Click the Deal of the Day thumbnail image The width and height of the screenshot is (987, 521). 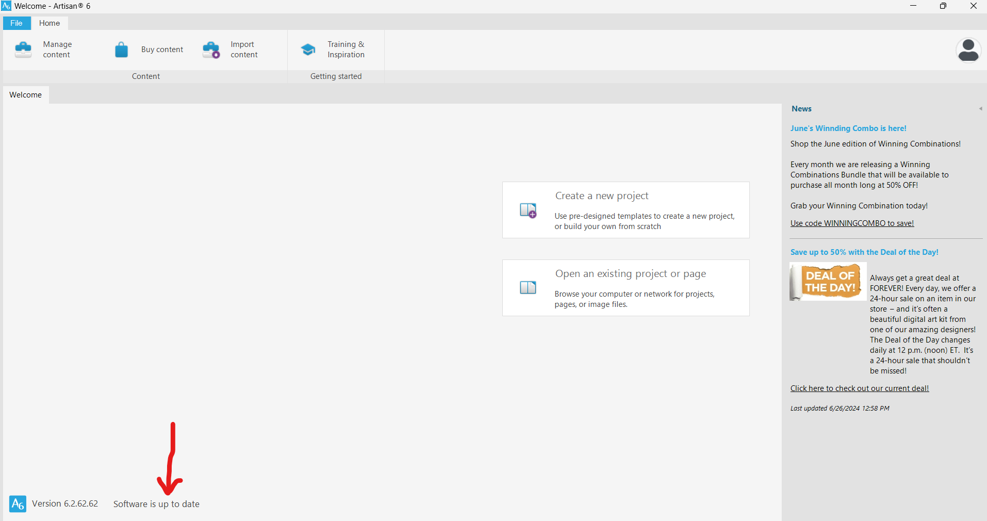828,282
